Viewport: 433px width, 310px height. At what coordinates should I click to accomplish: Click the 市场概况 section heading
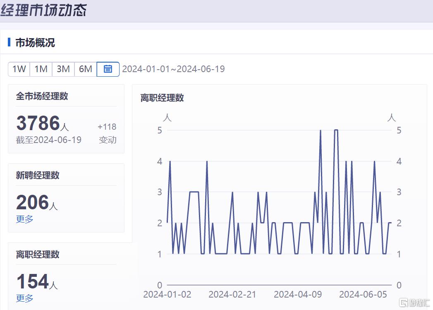(x=35, y=43)
